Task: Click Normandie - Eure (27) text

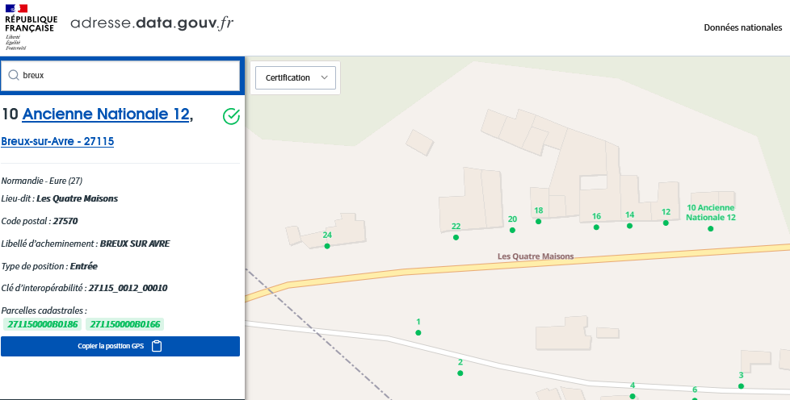Action: (42, 181)
